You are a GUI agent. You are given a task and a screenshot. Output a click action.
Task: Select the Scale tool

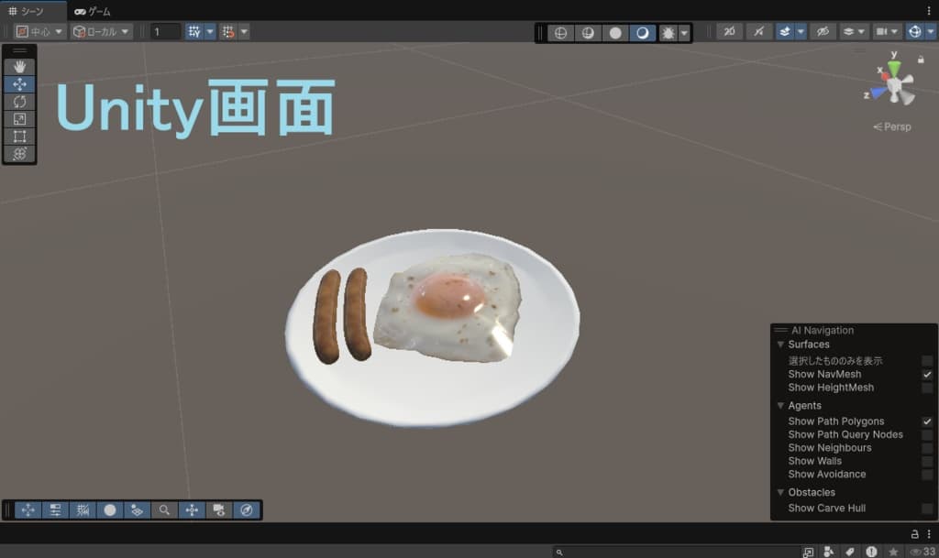point(19,119)
